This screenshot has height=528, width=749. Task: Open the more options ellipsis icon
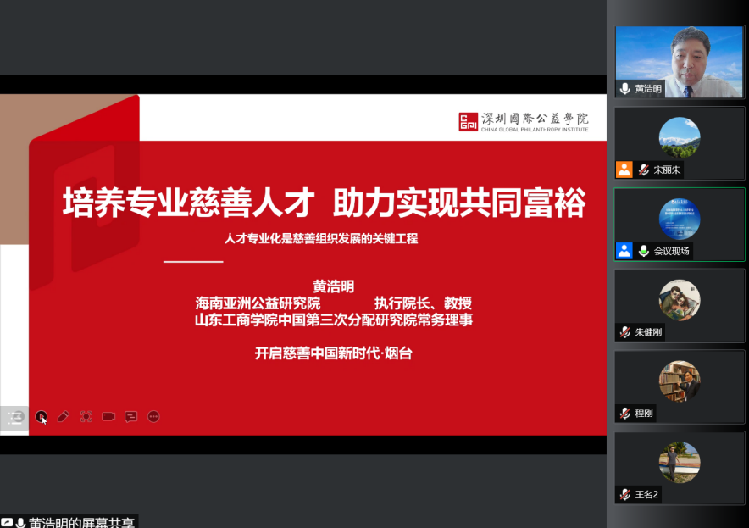point(153,417)
